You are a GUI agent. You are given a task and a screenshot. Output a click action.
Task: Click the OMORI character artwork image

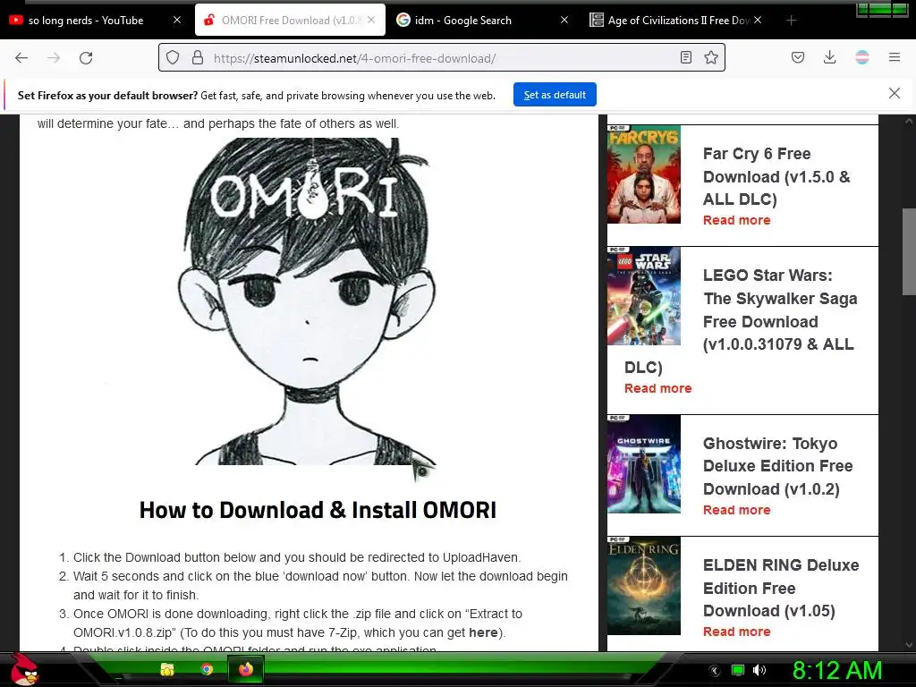click(308, 302)
